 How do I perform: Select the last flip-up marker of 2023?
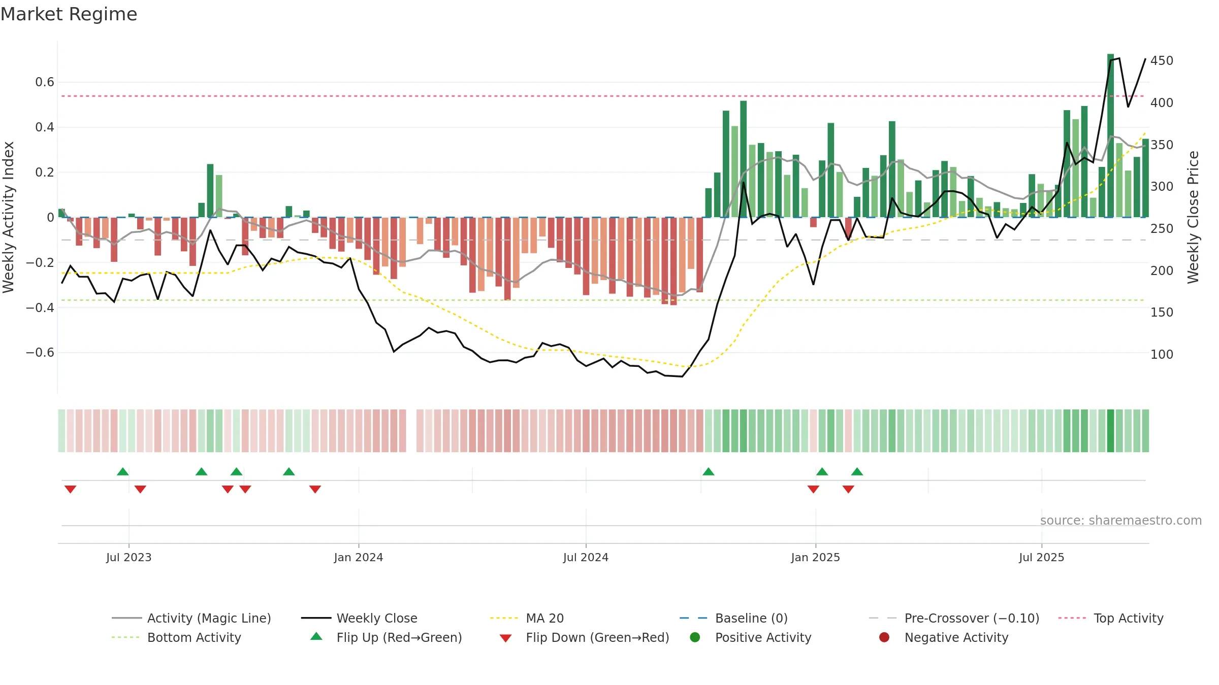click(x=289, y=471)
